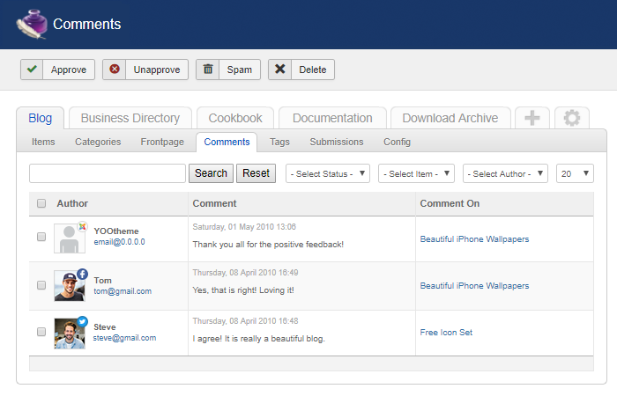Click the Spam button label

tap(239, 70)
